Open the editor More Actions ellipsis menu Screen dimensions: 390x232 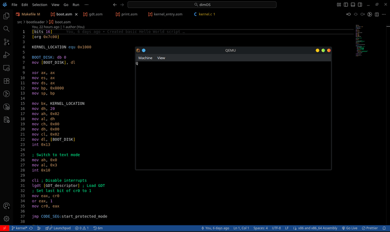click(384, 15)
